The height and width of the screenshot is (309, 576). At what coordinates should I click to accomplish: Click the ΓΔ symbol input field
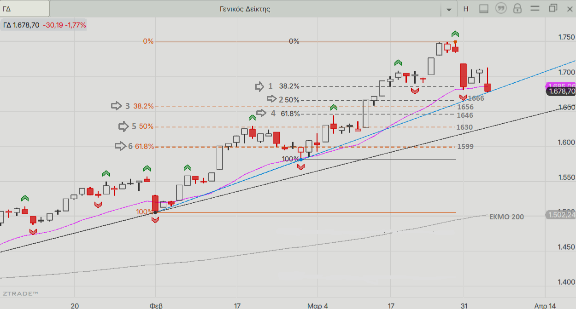[24, 9]
